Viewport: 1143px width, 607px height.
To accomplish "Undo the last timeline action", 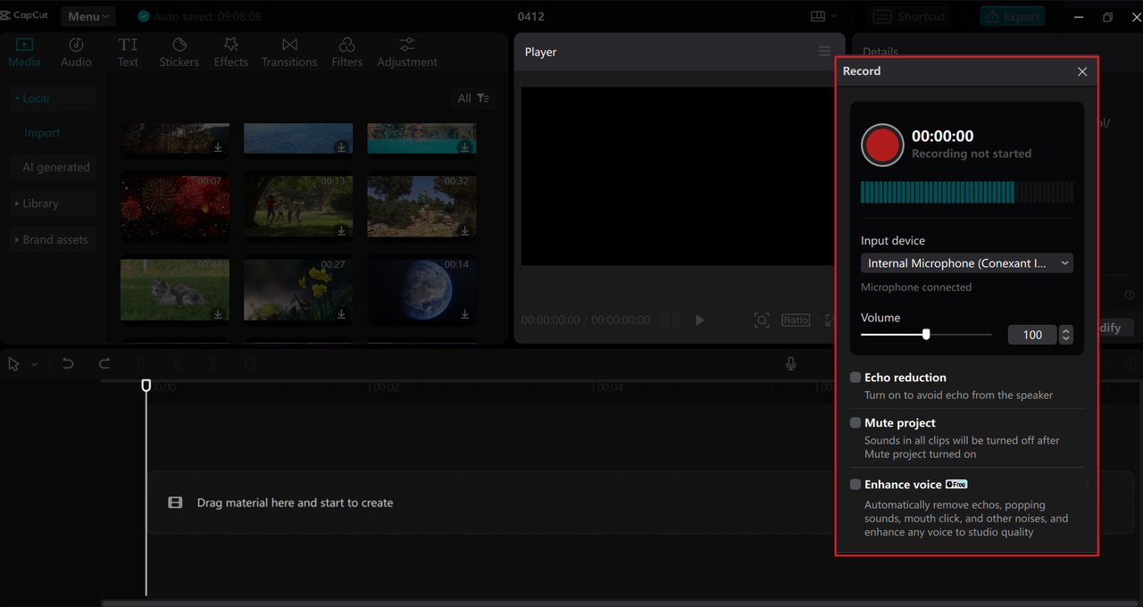I will pos(68,363).
